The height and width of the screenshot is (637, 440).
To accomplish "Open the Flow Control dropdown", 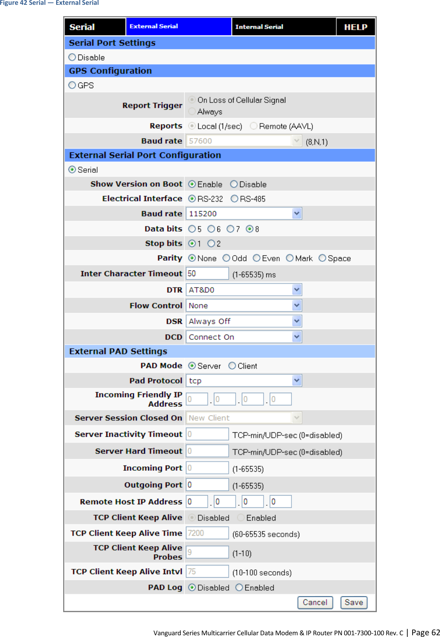I will [x=244, y=305].
